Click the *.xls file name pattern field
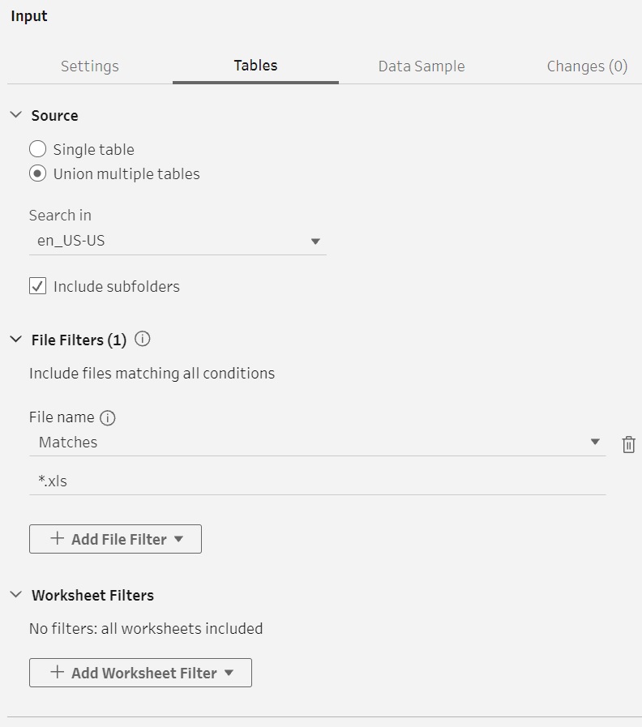 (318, 481)
